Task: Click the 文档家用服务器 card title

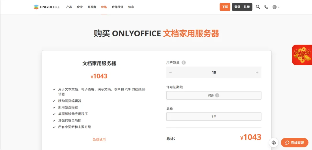Action: [99, 63]
